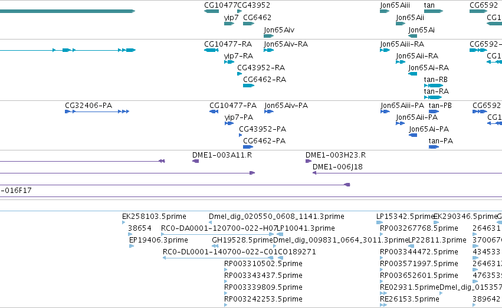Click the Jon65Aiv gene glyph
The height and width of the screenshot is (308, 502).
tap(269, 36)
